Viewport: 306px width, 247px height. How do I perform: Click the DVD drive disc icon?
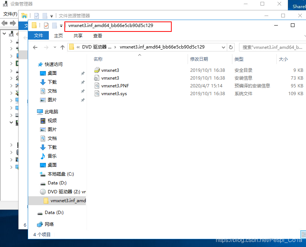pos(43,192)
